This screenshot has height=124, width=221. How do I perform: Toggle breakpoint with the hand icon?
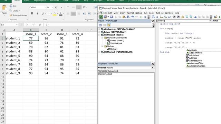click(182, 17)
